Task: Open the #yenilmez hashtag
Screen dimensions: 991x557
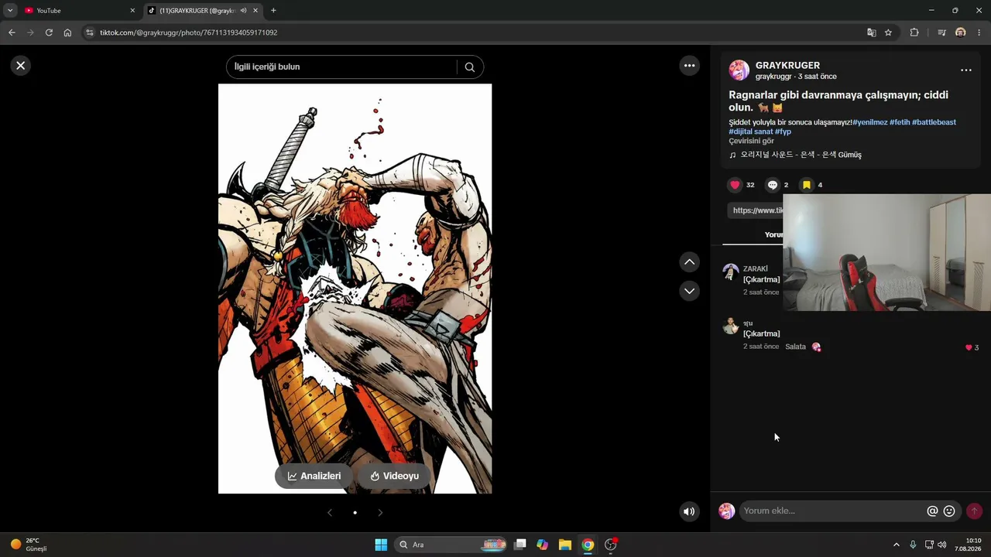Action: 870,122
